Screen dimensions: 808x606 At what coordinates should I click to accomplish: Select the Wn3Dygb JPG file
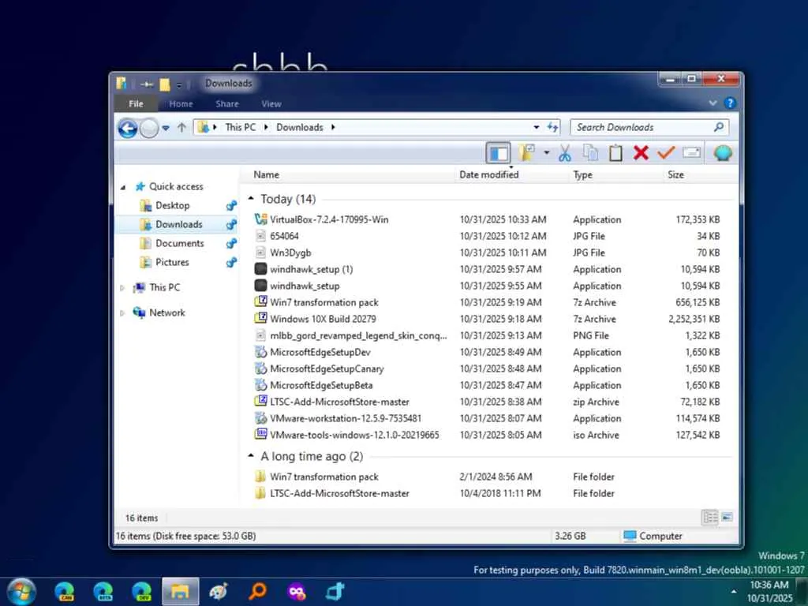(290, 252)
